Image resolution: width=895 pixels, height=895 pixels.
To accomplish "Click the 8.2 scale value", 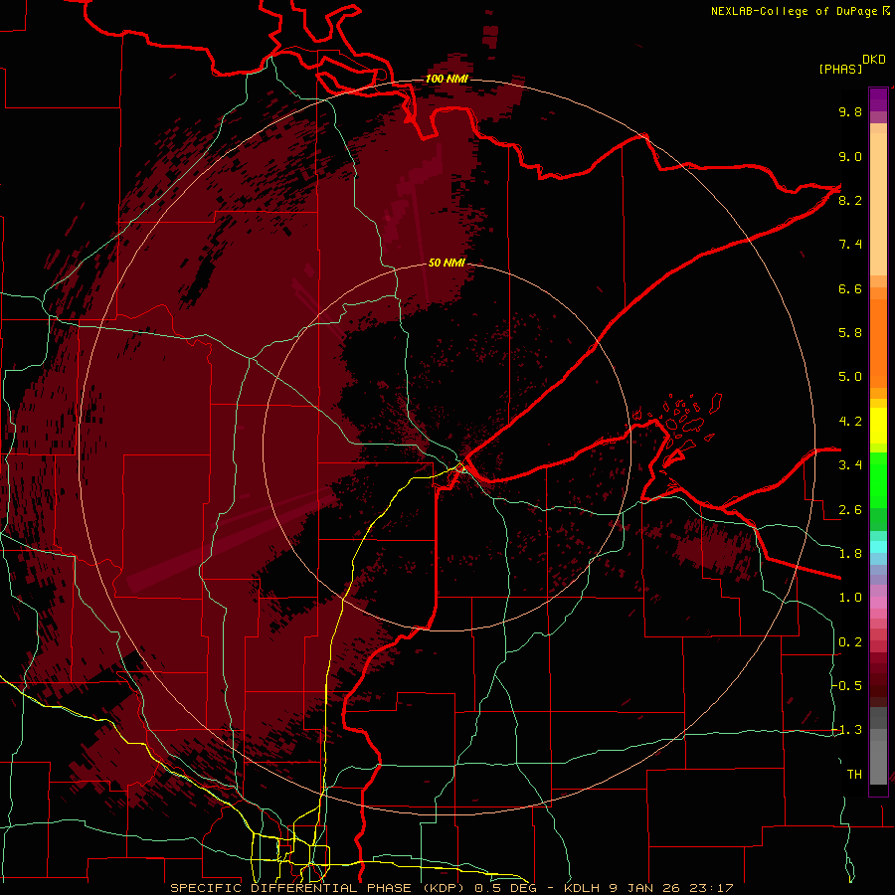I will [x=850, y=200].
